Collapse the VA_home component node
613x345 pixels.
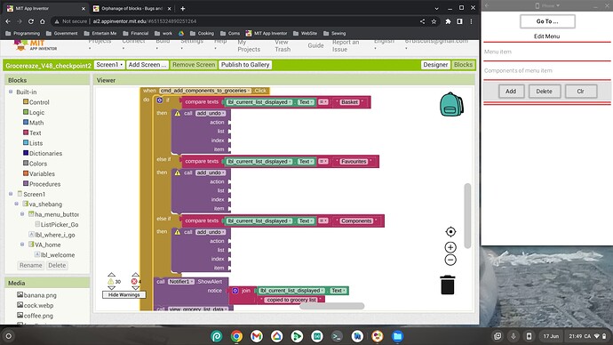click(22, 245)
